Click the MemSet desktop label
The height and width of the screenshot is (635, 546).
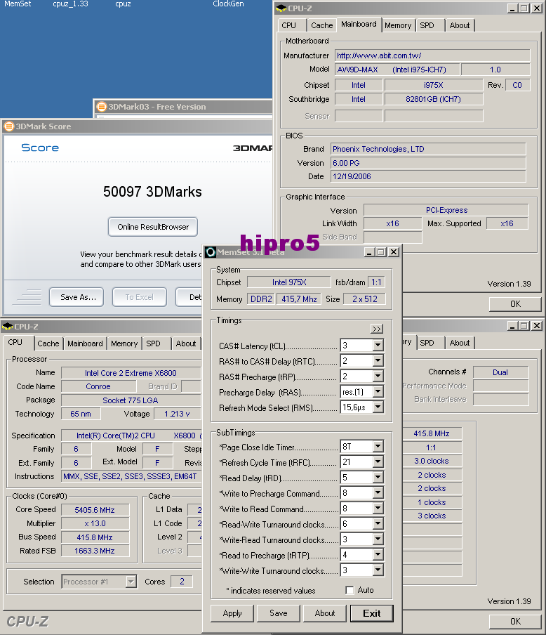coord(17,4)
